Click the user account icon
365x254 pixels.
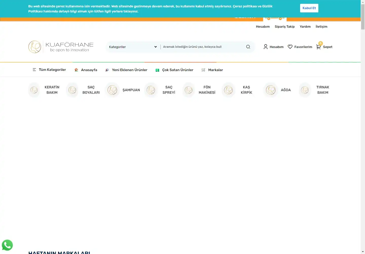point(265,47)
